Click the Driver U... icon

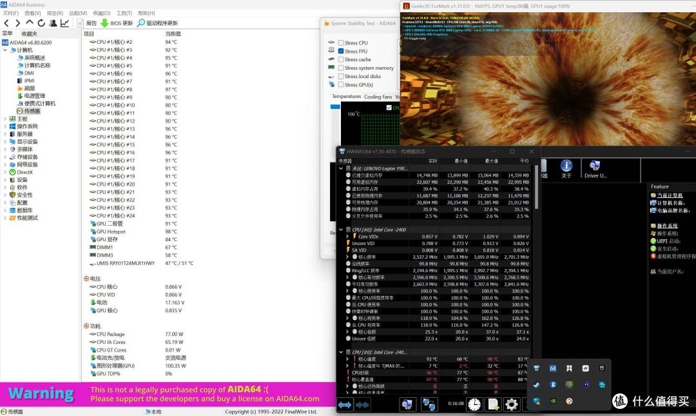(x=595, y=170)
